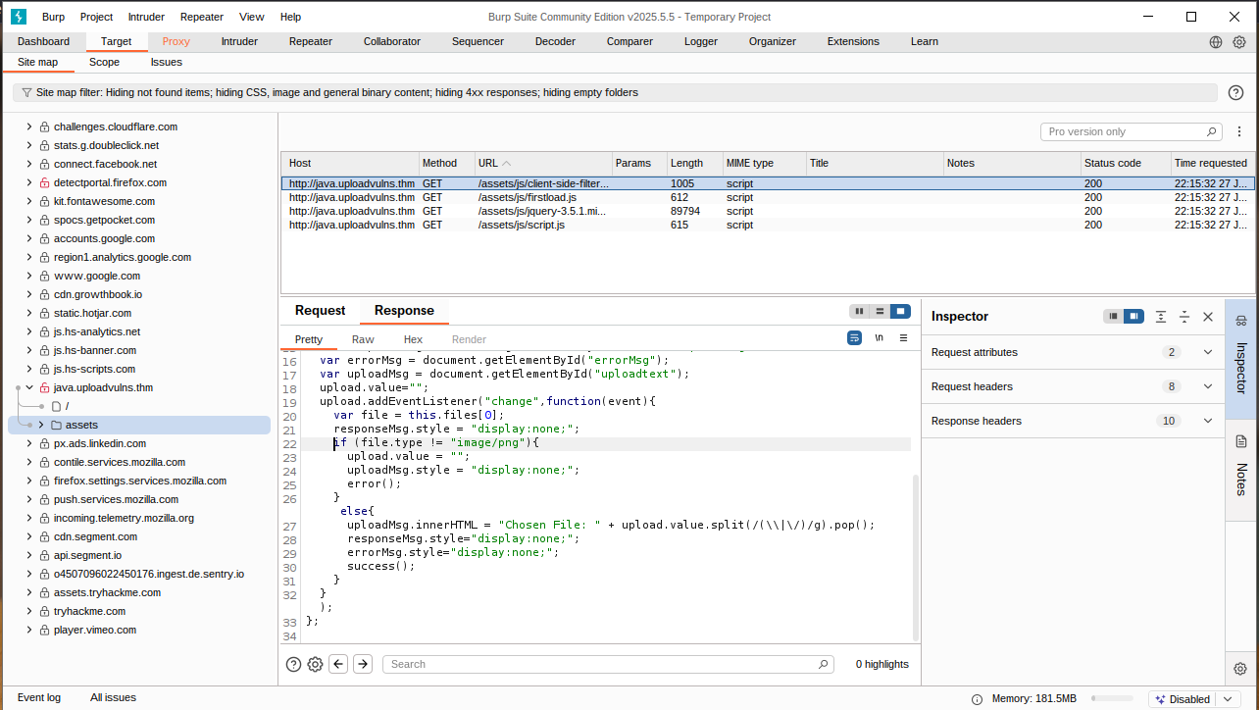The height and width of the screenshot is (710, 1259).
Task: Open the Scope sub-tab
Action: (x=104, y=62)
